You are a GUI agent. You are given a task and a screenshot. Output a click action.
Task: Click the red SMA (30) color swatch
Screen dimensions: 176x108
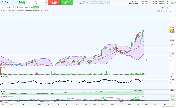coord(46,11)
